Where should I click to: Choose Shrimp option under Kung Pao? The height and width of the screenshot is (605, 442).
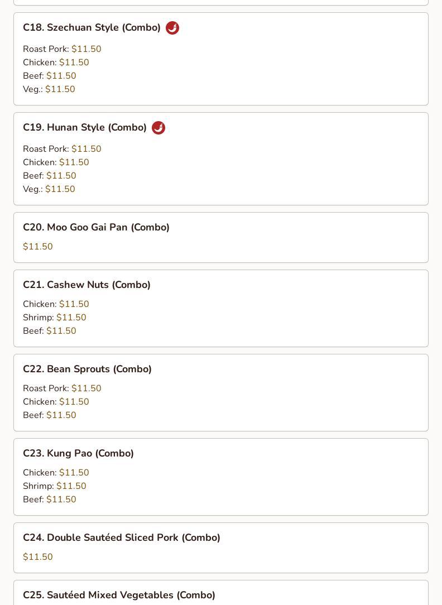coord(54,486)
